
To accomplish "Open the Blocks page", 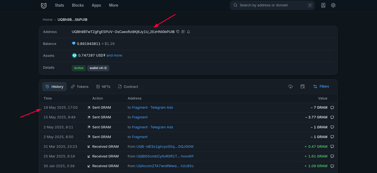I will (x=78, y=5).
